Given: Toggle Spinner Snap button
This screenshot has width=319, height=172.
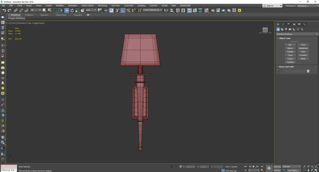Looking at the screenshot, I should pos(133,10).
